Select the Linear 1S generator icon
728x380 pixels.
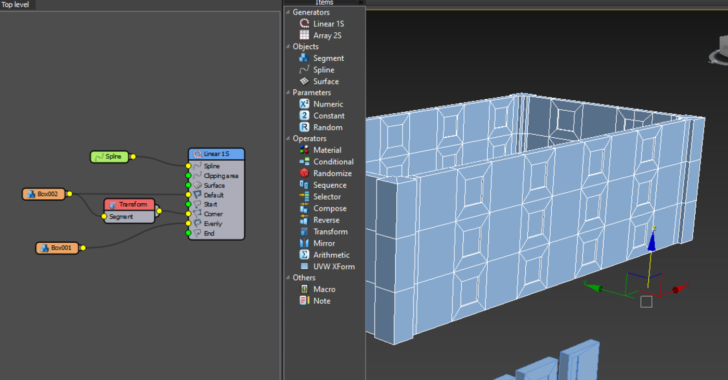tap(305, 23)
